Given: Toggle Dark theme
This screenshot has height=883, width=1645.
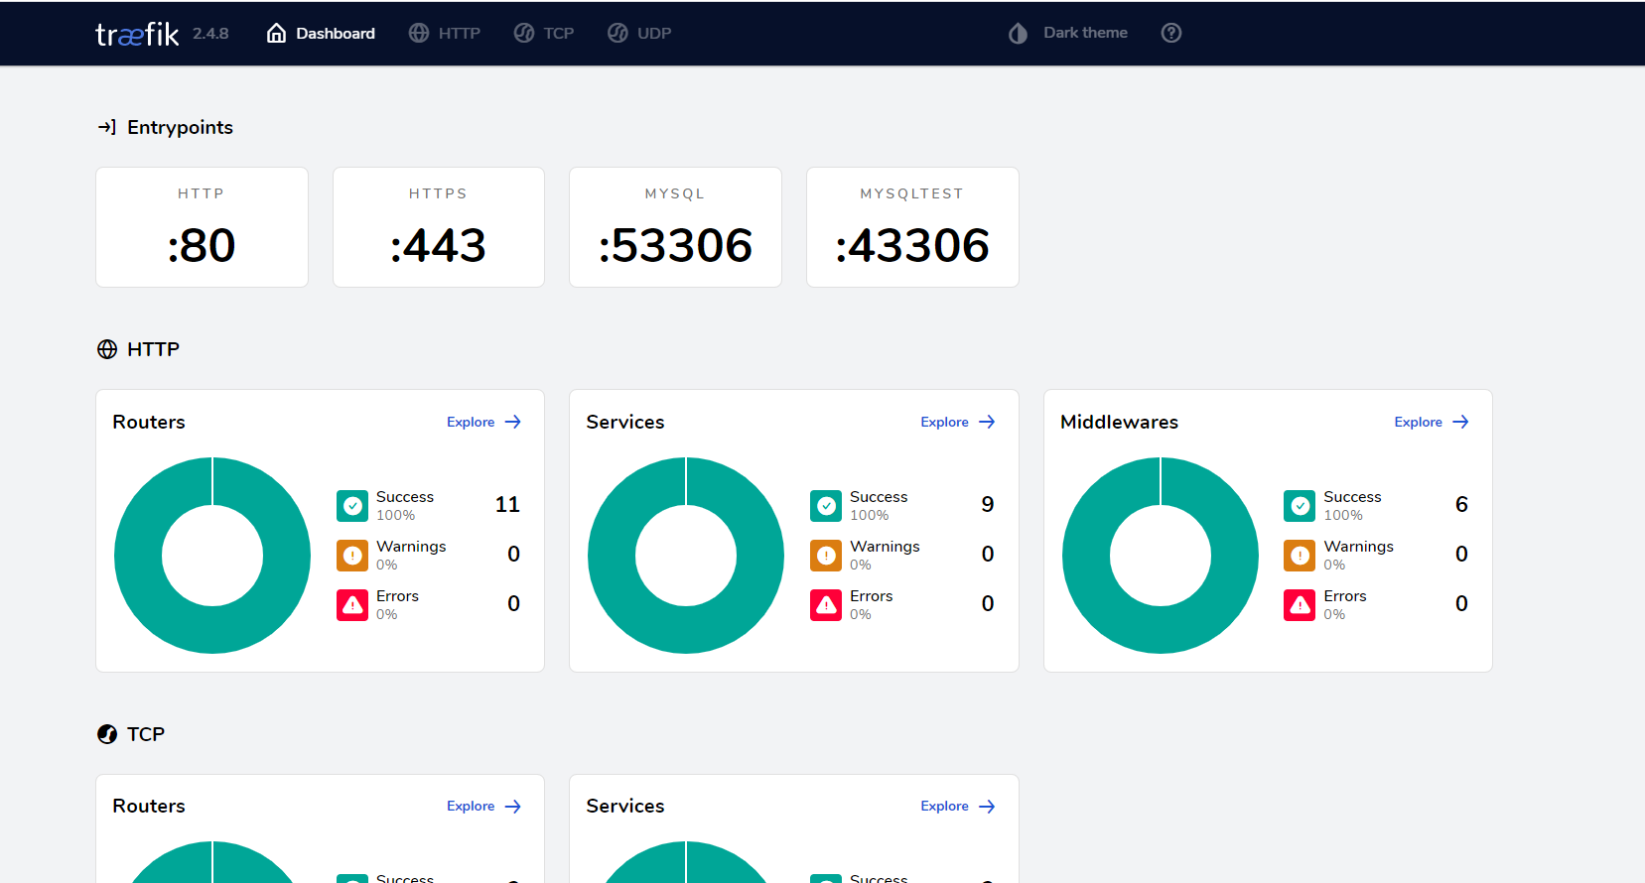Looking at the screenshot, I should pyautogui.click(x=1068, y=33).
